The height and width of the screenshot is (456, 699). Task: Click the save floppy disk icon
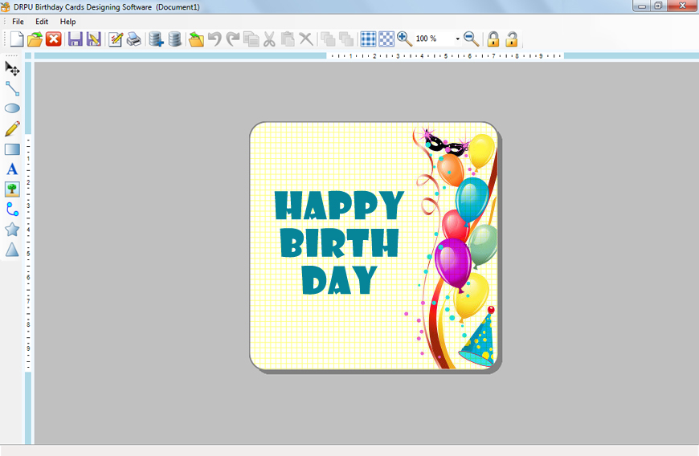tap(75, 39)
